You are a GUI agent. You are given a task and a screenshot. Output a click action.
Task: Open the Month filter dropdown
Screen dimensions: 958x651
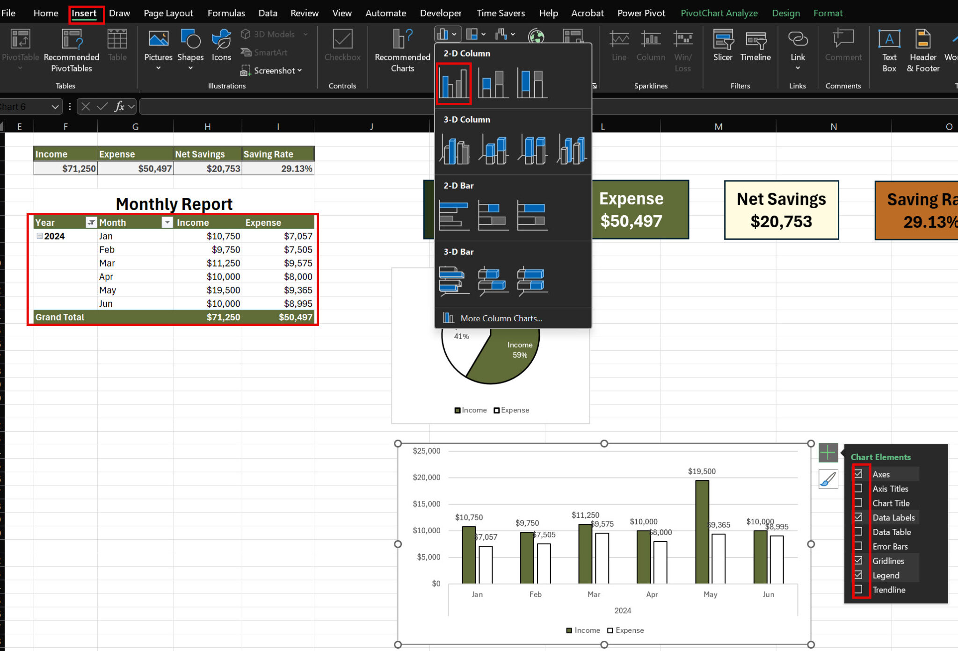point(167,222)
